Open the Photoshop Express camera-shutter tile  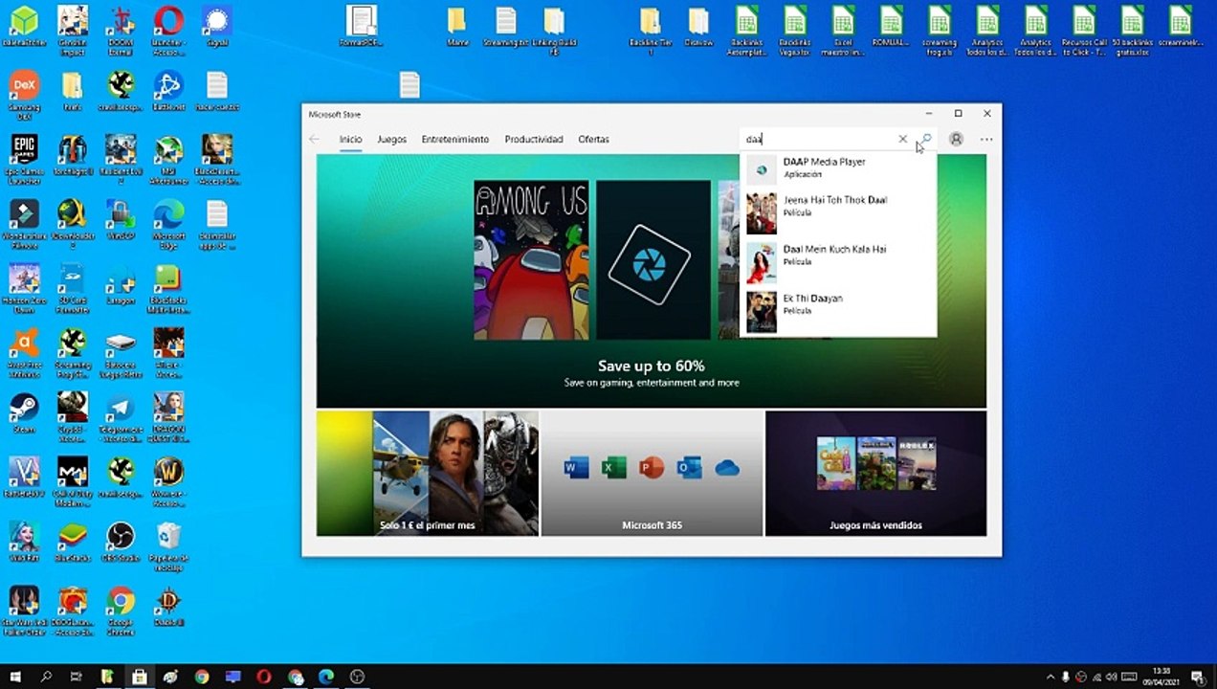click(653, 259)
